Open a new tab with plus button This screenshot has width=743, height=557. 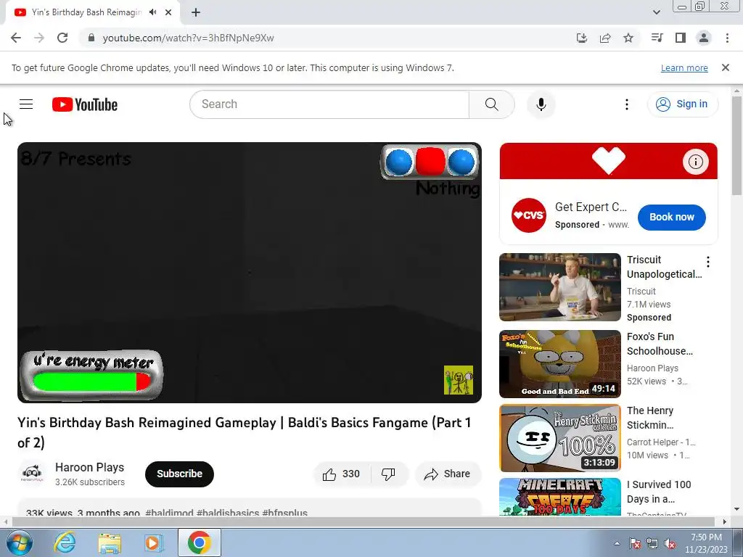click(196, 12)
